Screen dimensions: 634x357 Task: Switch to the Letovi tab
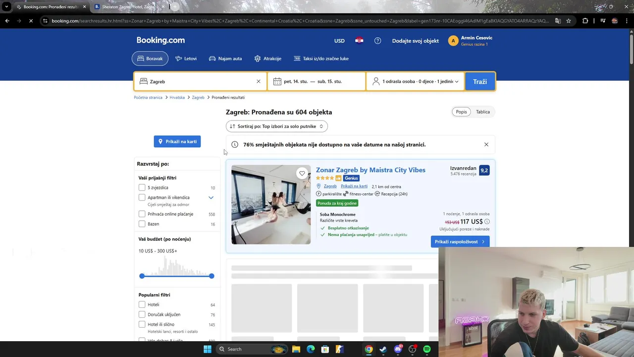pyautogui.click(x=186, y=59)
